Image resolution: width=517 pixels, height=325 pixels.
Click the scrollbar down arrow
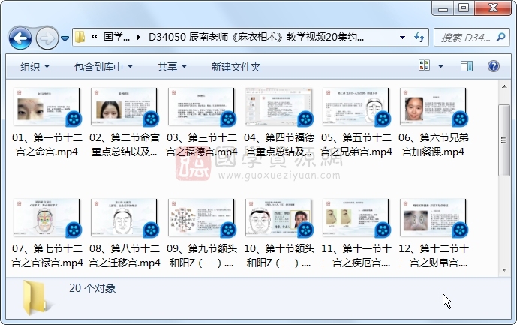pyautogui.click(x=504, y=269)
